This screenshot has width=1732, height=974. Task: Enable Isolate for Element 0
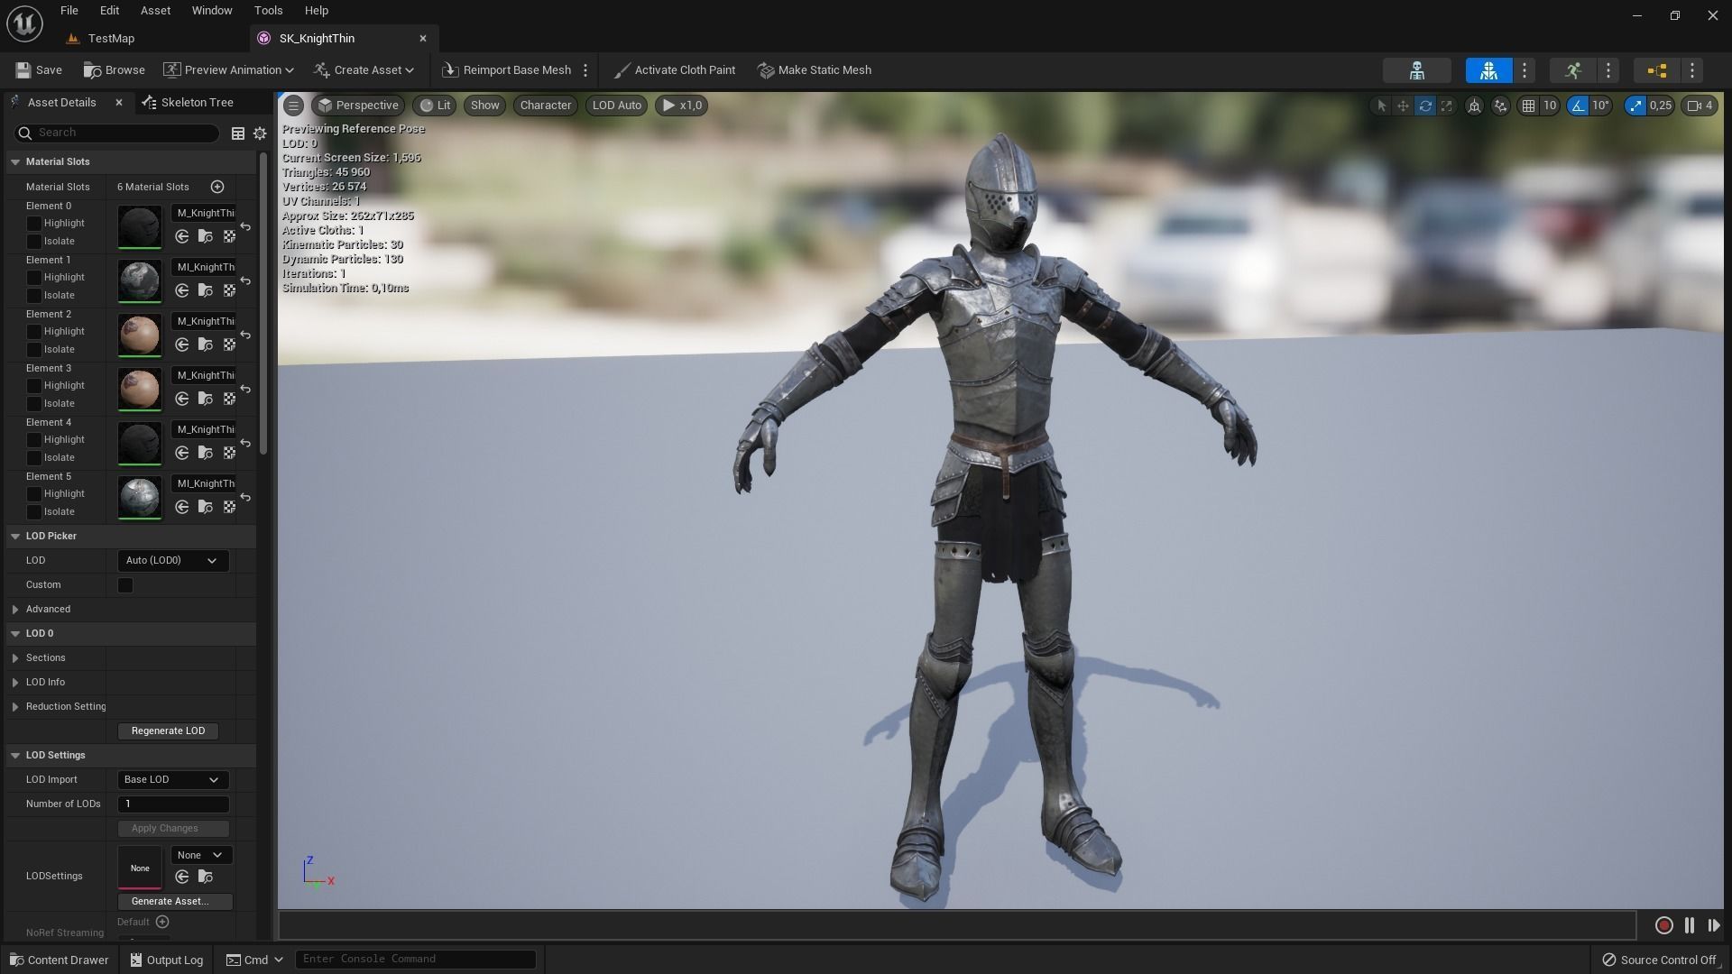click(34, 242)
